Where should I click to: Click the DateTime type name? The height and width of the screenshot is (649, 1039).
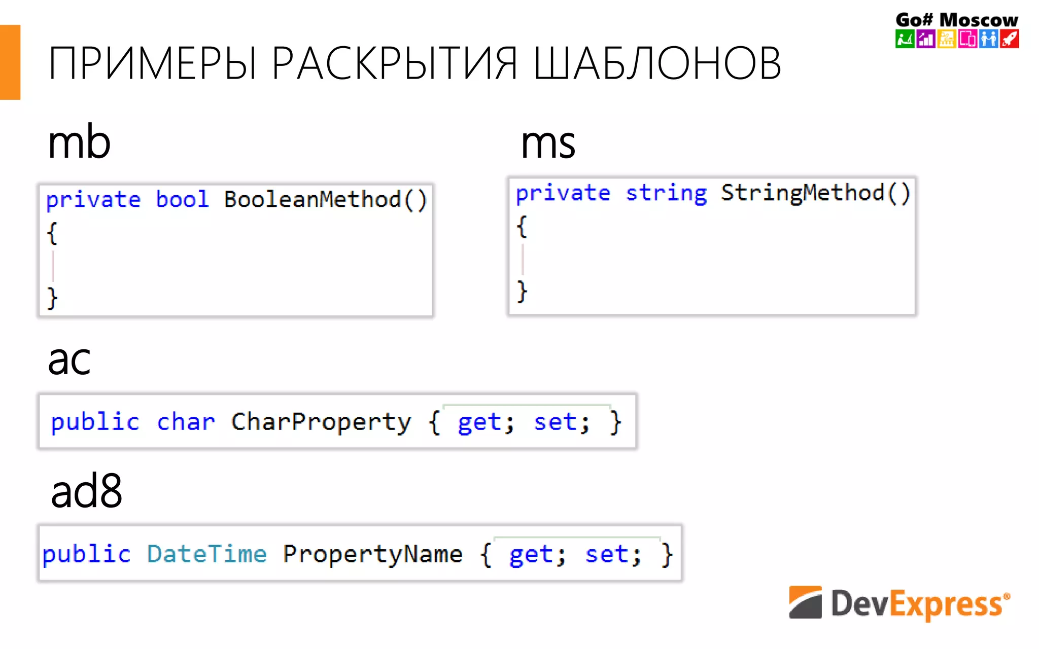[x=207, y=554]
